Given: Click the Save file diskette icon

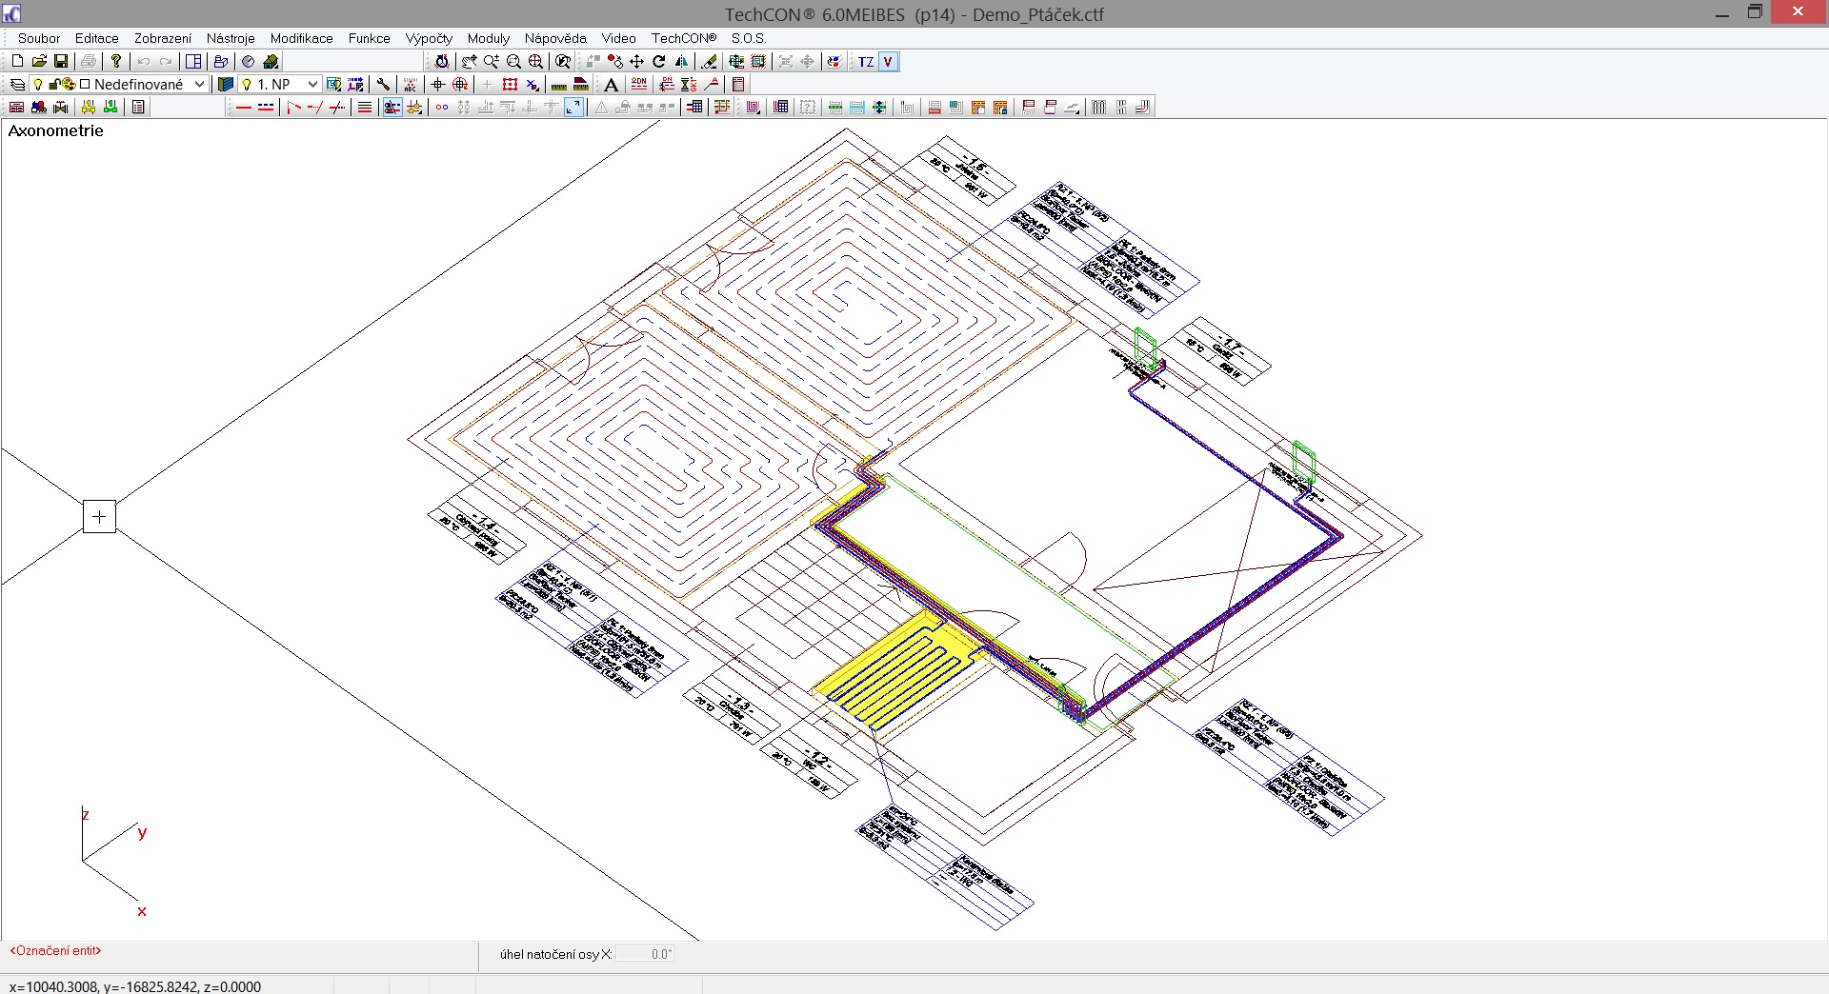Looking at the screenshot, I should (61, 62).
